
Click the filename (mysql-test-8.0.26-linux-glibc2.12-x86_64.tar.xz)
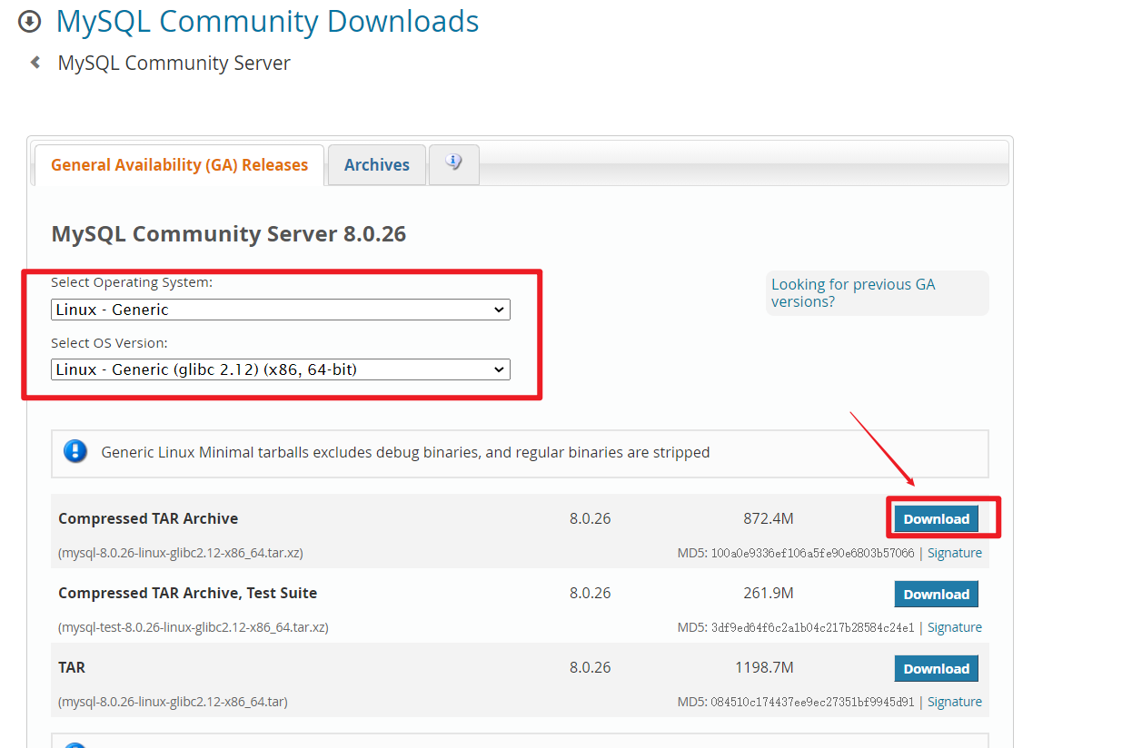194,627
